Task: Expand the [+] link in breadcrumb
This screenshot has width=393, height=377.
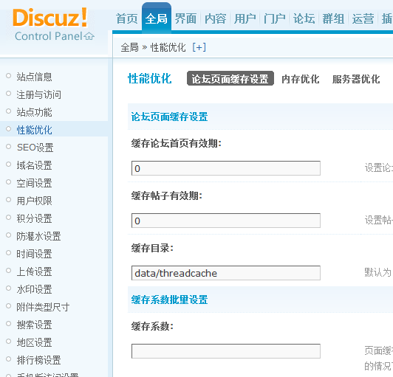Action: point(199,47)
